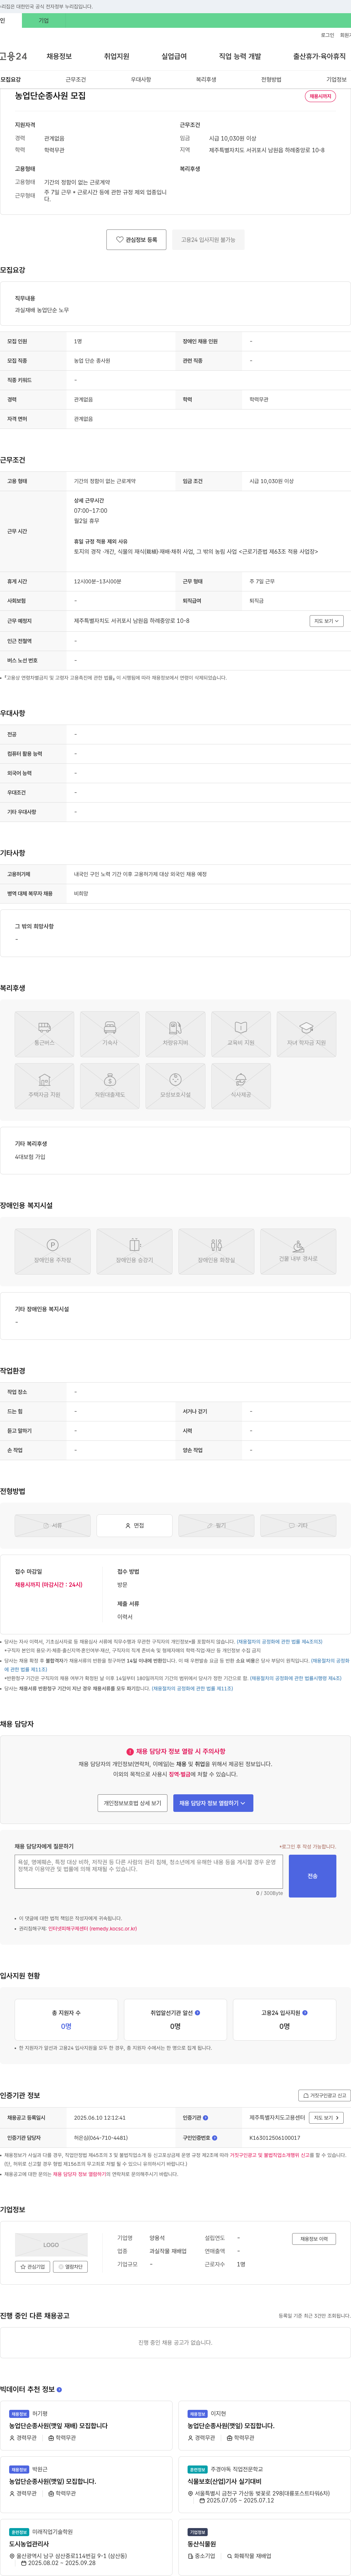The image size is (351, 2576).
Task: Click the 식사제공 icon
Action: [x=241, y=1086]
